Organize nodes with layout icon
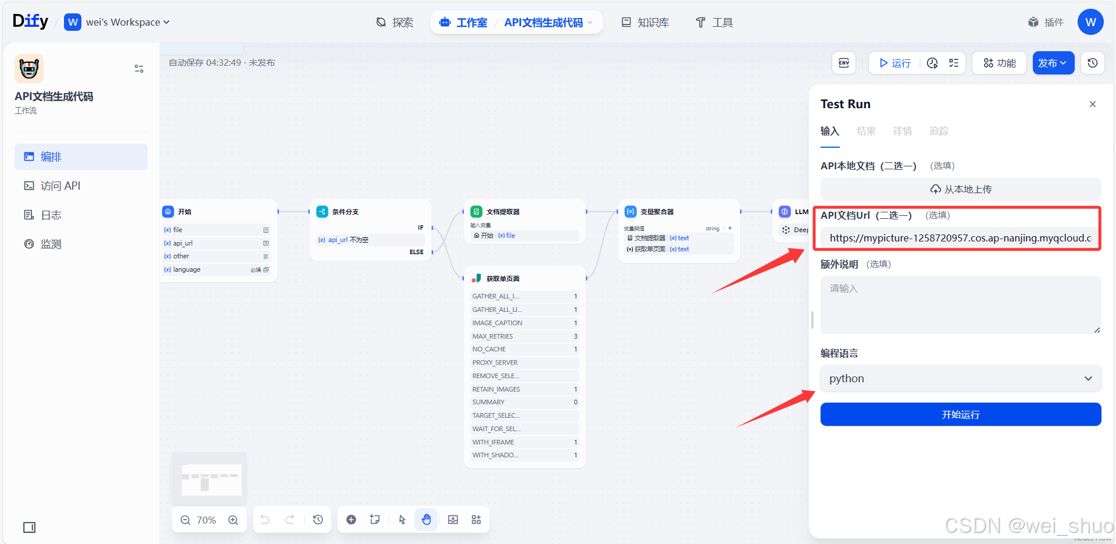 point(476,520)
